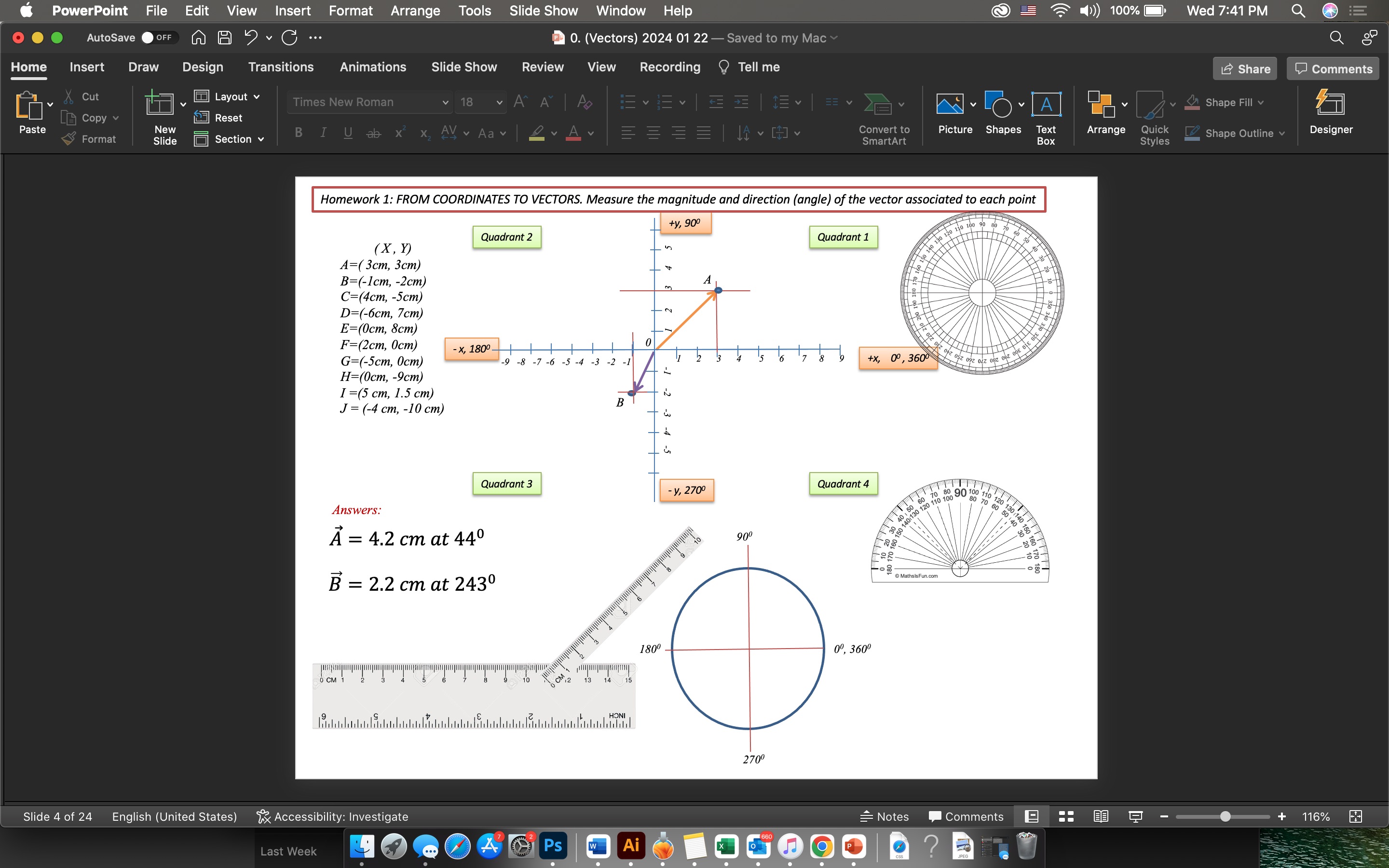Select the Reset slide layout icon

point(202,118)
